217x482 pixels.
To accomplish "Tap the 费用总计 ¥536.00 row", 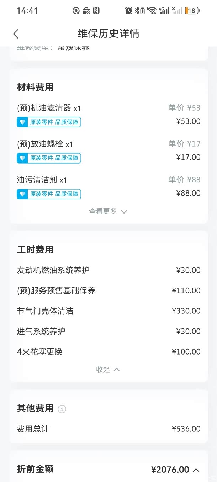I will [108, 429].
